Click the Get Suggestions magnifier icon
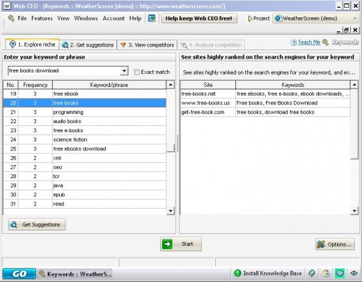Viewport: 362px width, 282px height. tap(14, 225)
